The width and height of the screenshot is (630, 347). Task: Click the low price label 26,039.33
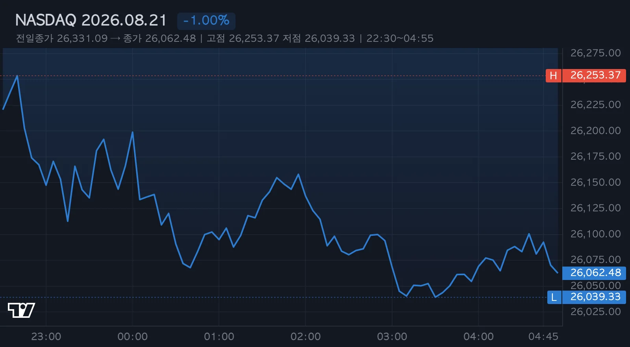pos(594,297)
